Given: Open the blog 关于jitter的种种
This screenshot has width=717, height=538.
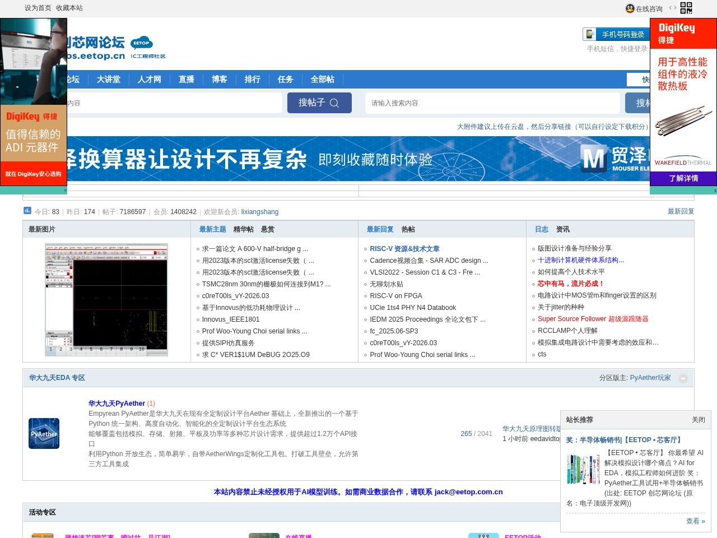Looking at the screenshot, I should point(561,307).
